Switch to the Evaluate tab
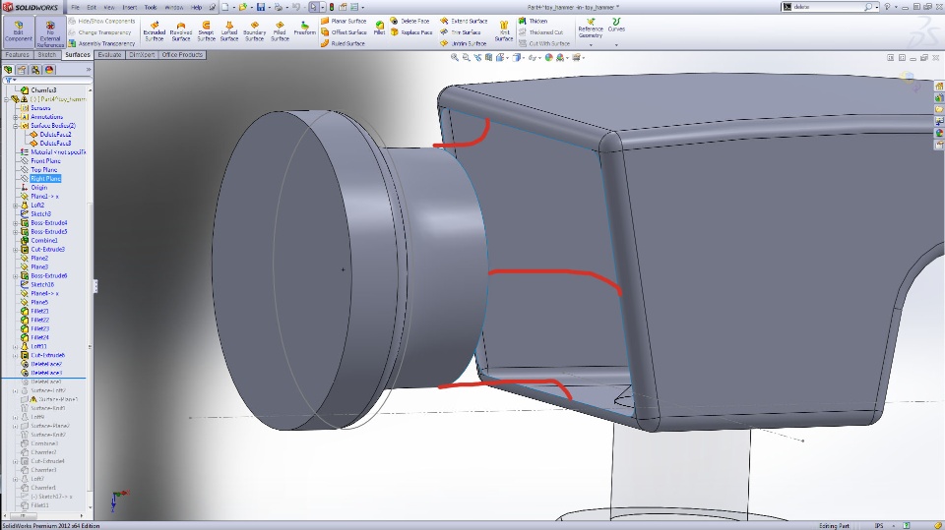This screenshot has height=530, width=945. tap(109, 55)
